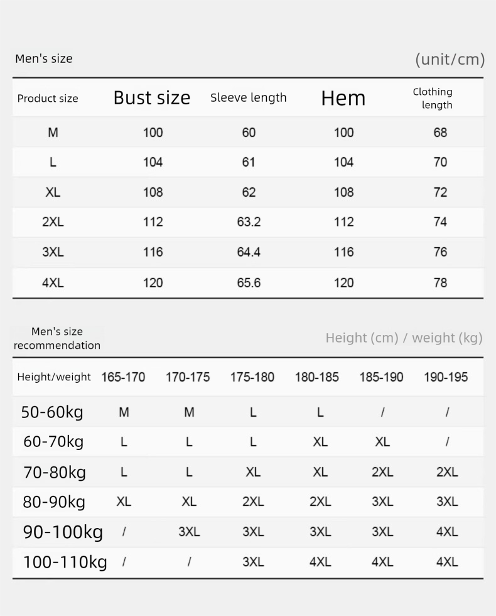Click the 90-100kg row label

coord(63,532)
